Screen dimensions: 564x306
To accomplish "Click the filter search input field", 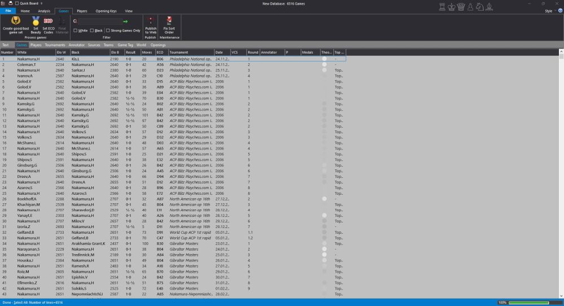I will point(99,21).
